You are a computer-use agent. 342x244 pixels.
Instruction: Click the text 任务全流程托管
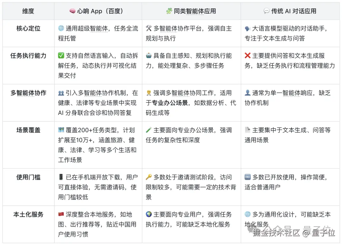(x=98, y=33)
